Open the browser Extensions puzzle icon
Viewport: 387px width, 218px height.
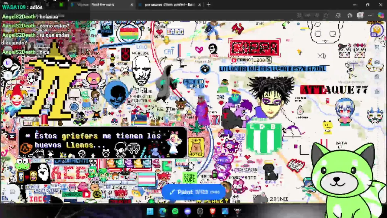pos(338,15)
